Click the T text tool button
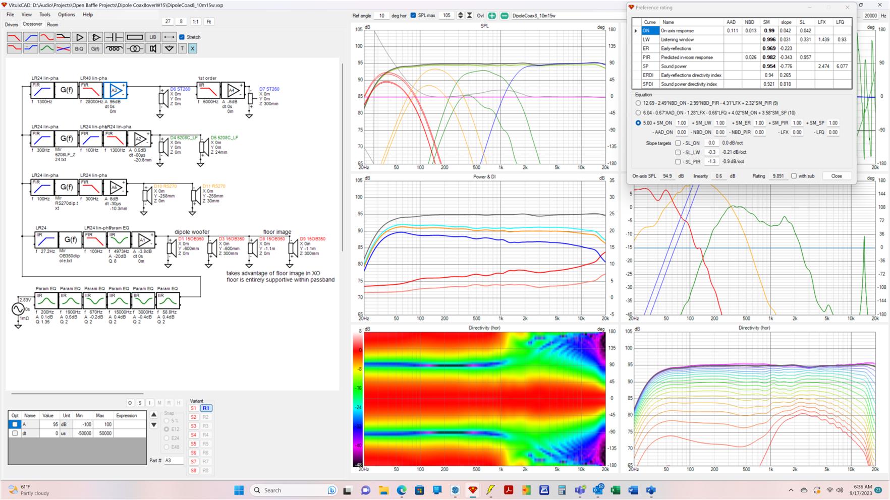The height and width of the screenshot is (500, 890). (183, 49)
